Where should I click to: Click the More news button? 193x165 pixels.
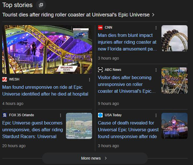[95, 158]
